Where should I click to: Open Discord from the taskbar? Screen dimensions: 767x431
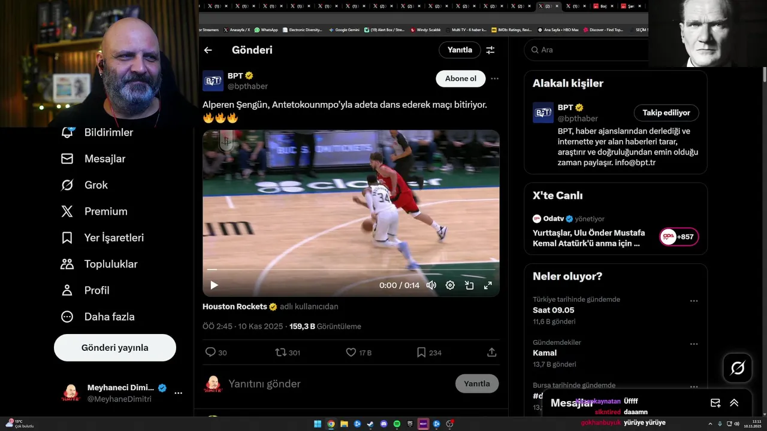tap(383, 424)
